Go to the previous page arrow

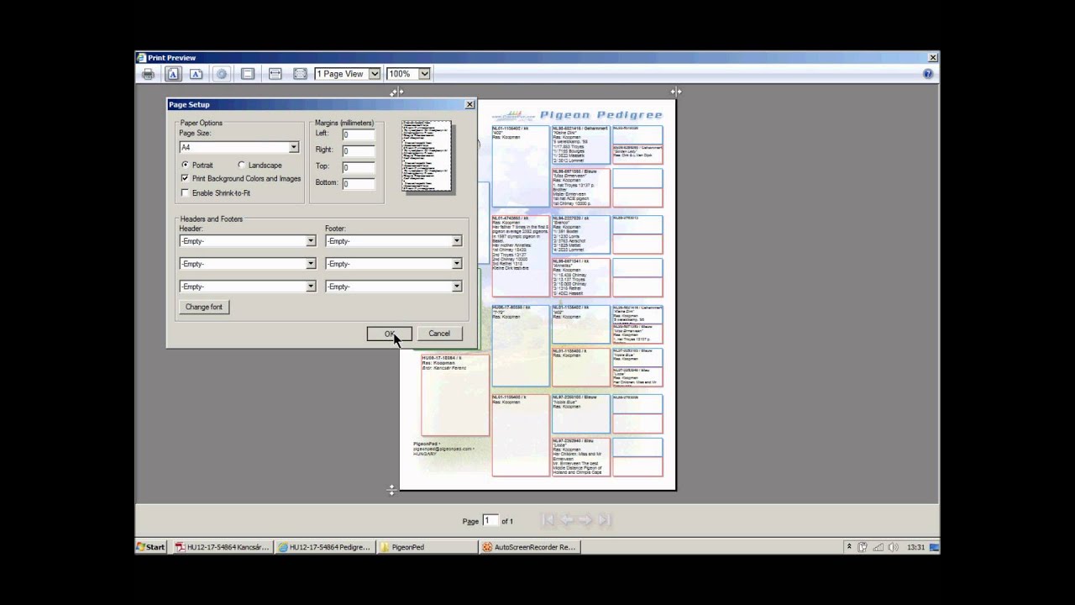point(567,520)
